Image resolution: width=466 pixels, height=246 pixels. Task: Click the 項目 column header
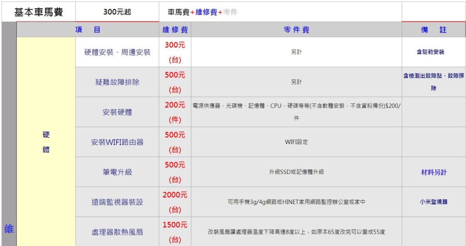coord(88,30)
